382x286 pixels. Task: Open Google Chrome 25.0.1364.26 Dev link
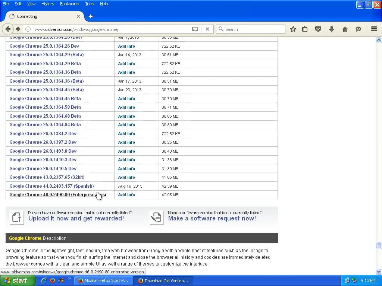click(44, 46)
